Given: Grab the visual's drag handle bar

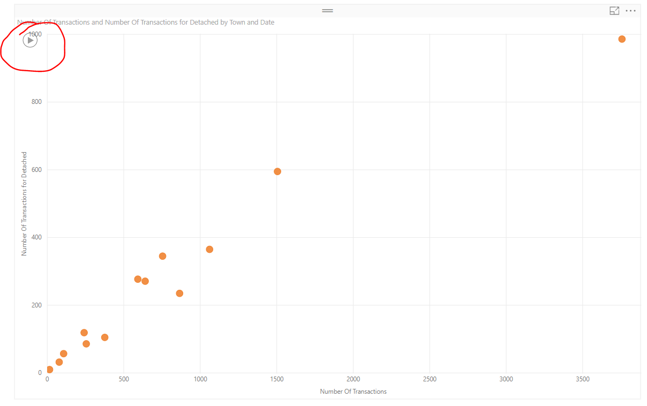Looking at the screenshot, I should point(327,11).
